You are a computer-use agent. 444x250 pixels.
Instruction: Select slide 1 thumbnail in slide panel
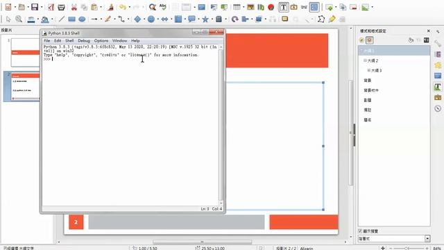point(25,53)
